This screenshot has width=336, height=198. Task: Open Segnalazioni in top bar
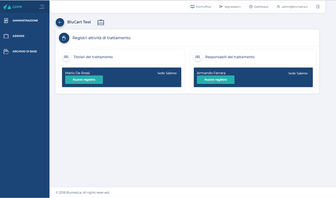point(230,7)
